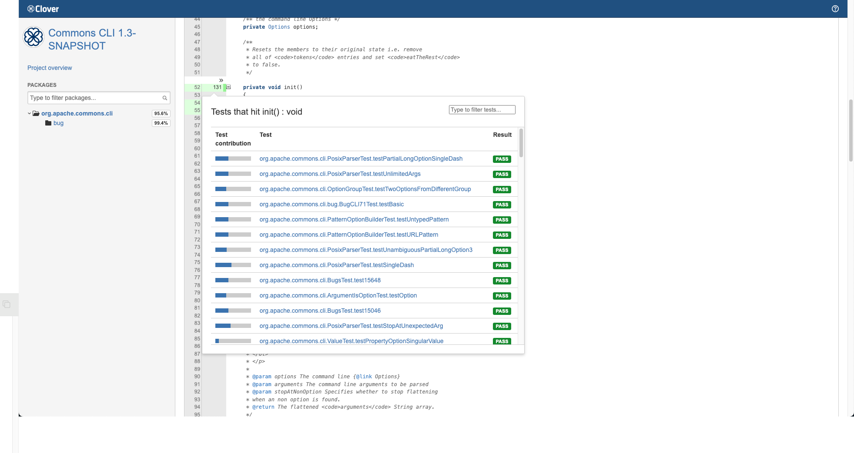Click the Type to filter tests field

[x=482, y=110]
